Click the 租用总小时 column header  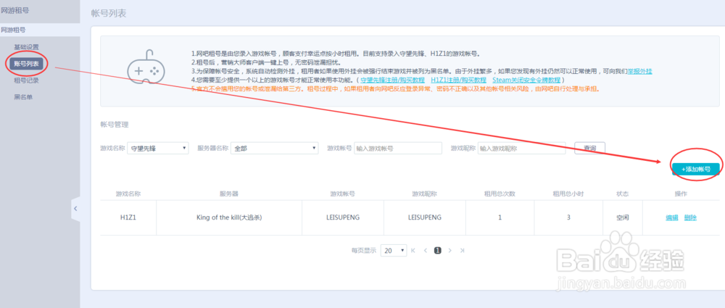[568, 193]
